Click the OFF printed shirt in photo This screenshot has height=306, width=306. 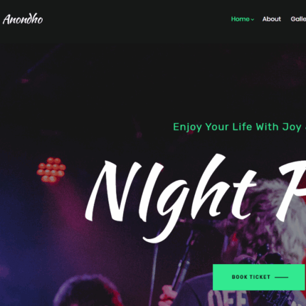(x=227, y=298)
